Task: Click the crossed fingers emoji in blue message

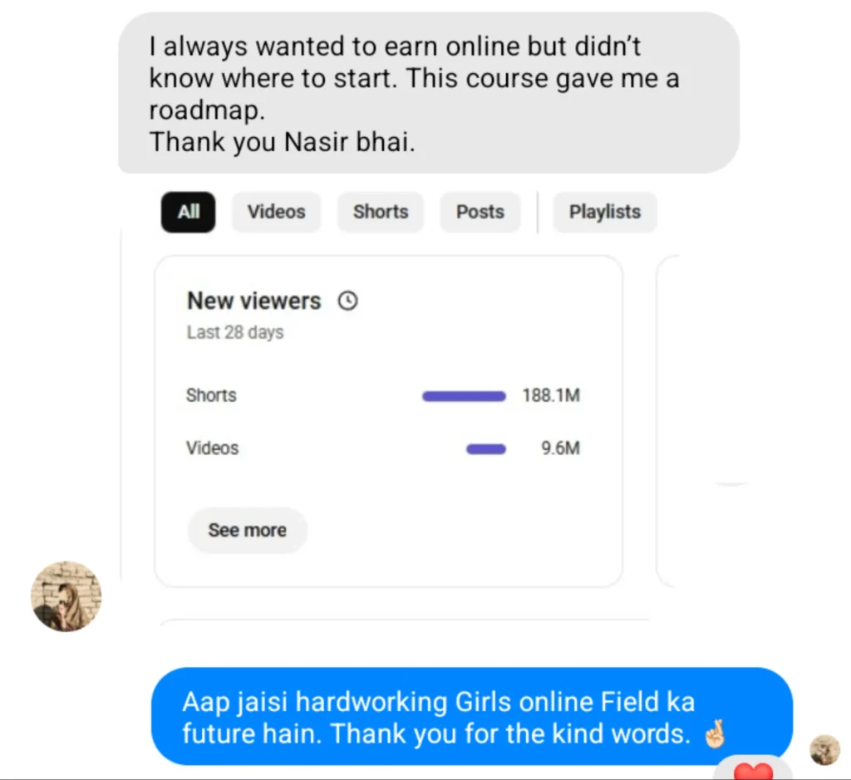Action: click(x=715, y=733)
